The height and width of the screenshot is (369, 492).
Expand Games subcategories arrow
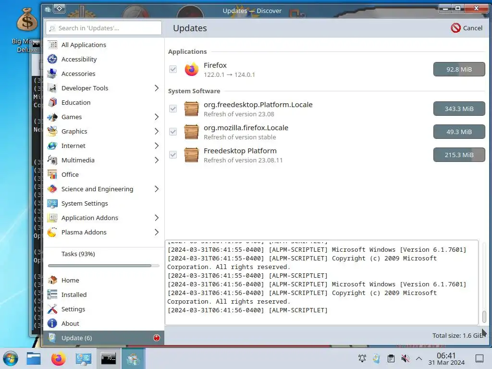(157, 117)
